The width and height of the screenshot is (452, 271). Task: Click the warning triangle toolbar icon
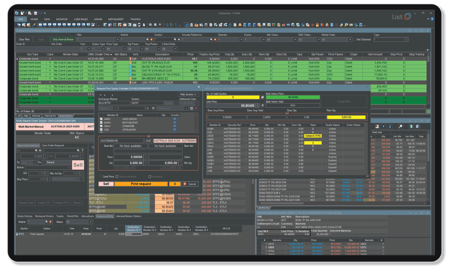point(29,25)
